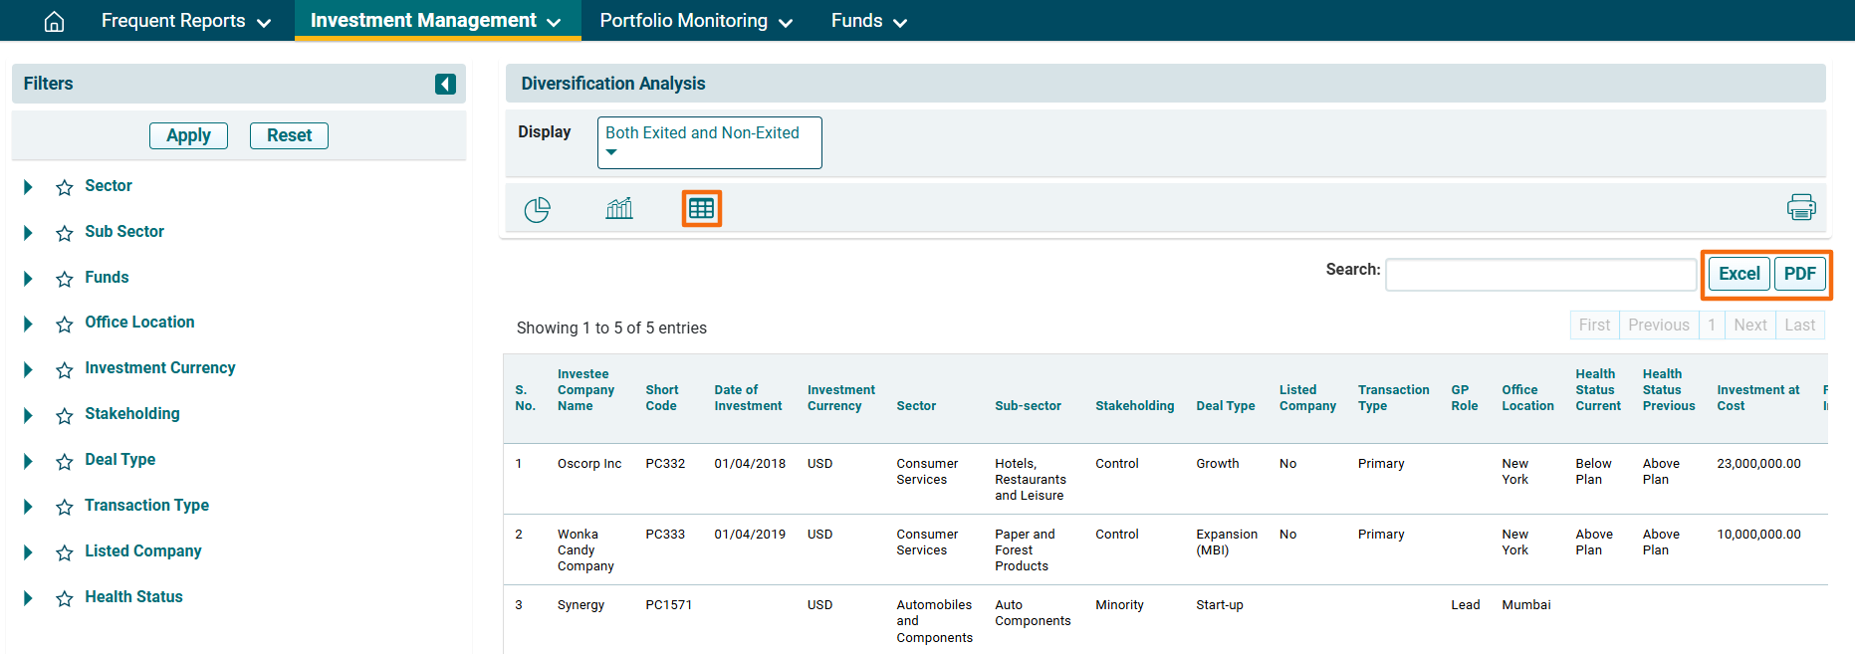Toggle star for Health Status filter
Viewport: 1855px width, 654px height.
[65, 598]
